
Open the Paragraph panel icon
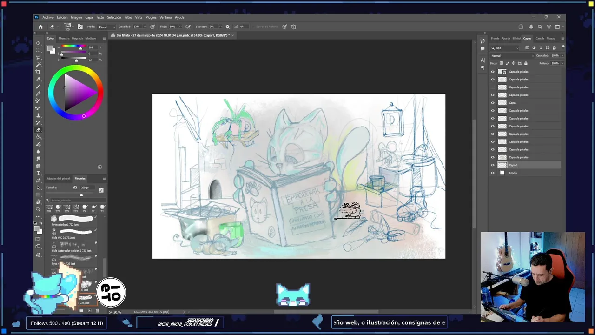pyautogui.click(x=483, y=67)
